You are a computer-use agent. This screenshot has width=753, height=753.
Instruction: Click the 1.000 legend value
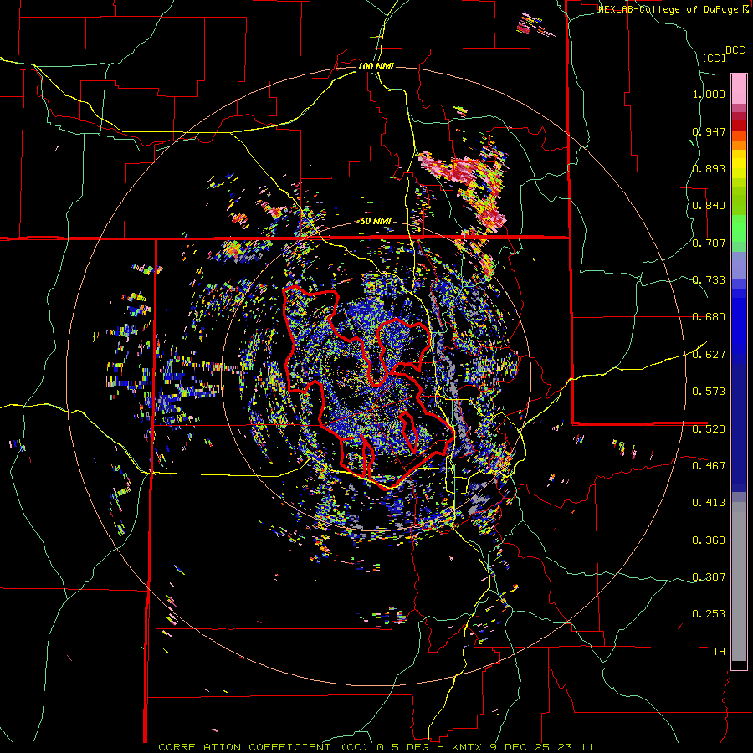[709, 94]
